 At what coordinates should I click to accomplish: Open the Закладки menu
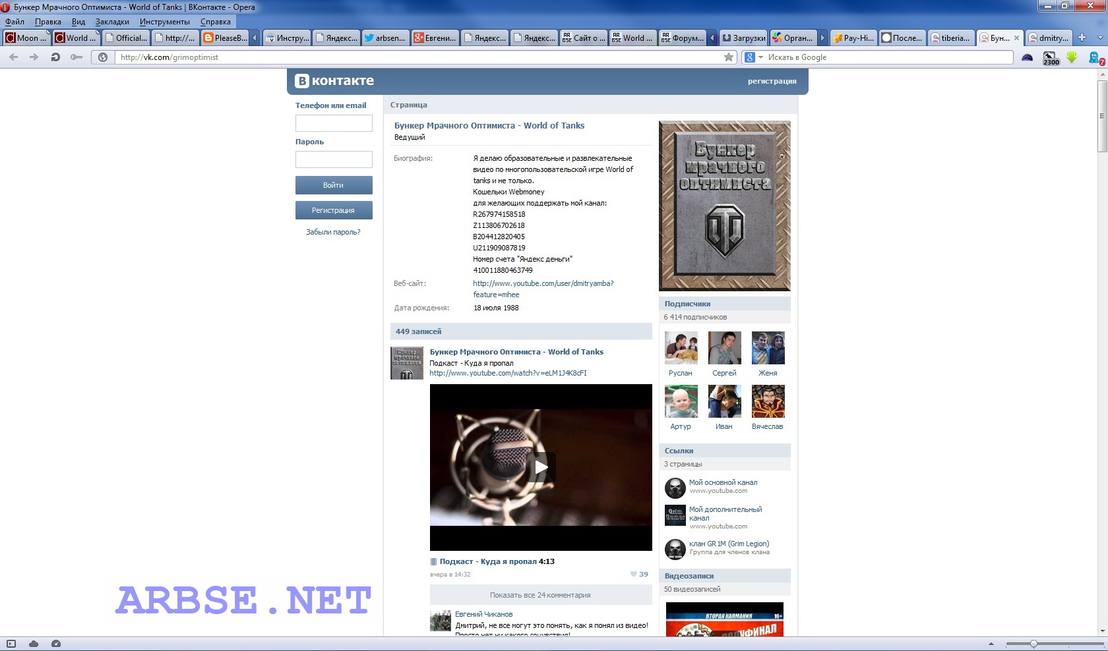[112, 22]
